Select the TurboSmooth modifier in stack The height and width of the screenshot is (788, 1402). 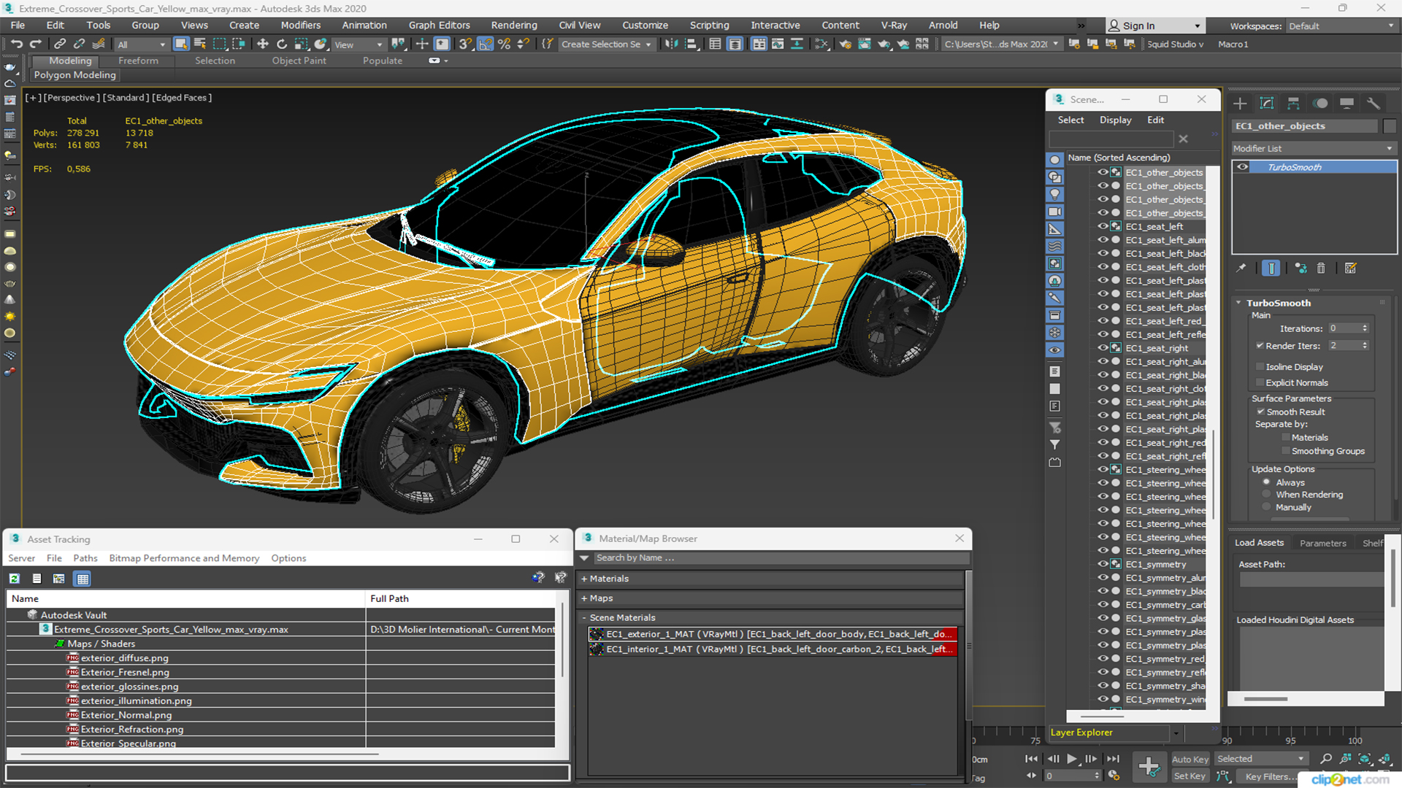tap(1300, 166)
